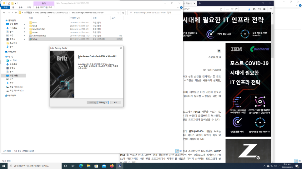Image resolution: width=302 pixels, height=169 pixels.
Task: Toggle reader view in Firefox
Action: (x=221, y=9)
